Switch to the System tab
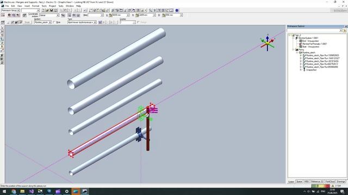The height and width of the screenshot is (195, 348). [291, 181]
